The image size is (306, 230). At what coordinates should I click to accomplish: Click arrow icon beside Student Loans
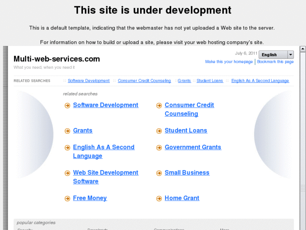[x=159, y=131]
